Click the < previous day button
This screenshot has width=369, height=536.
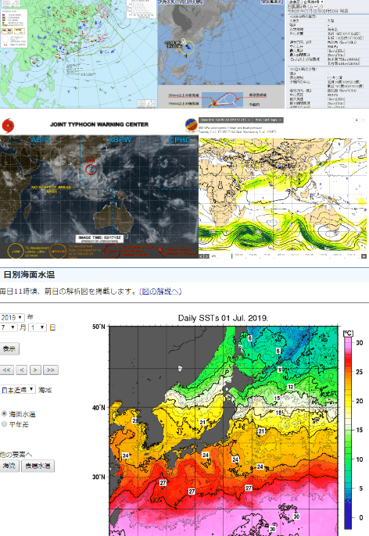(22, 370)
